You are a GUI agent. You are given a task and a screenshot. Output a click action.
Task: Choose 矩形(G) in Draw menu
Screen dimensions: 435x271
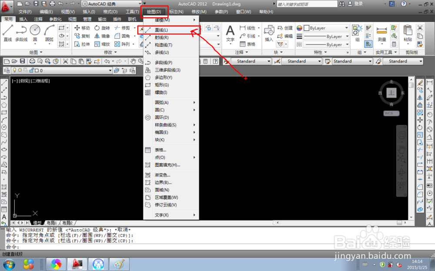tap(171, 85)
